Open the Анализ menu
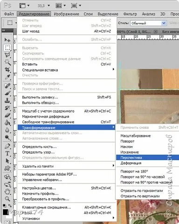This screenshot has height=224, width=179. click(x=149, y=14)
